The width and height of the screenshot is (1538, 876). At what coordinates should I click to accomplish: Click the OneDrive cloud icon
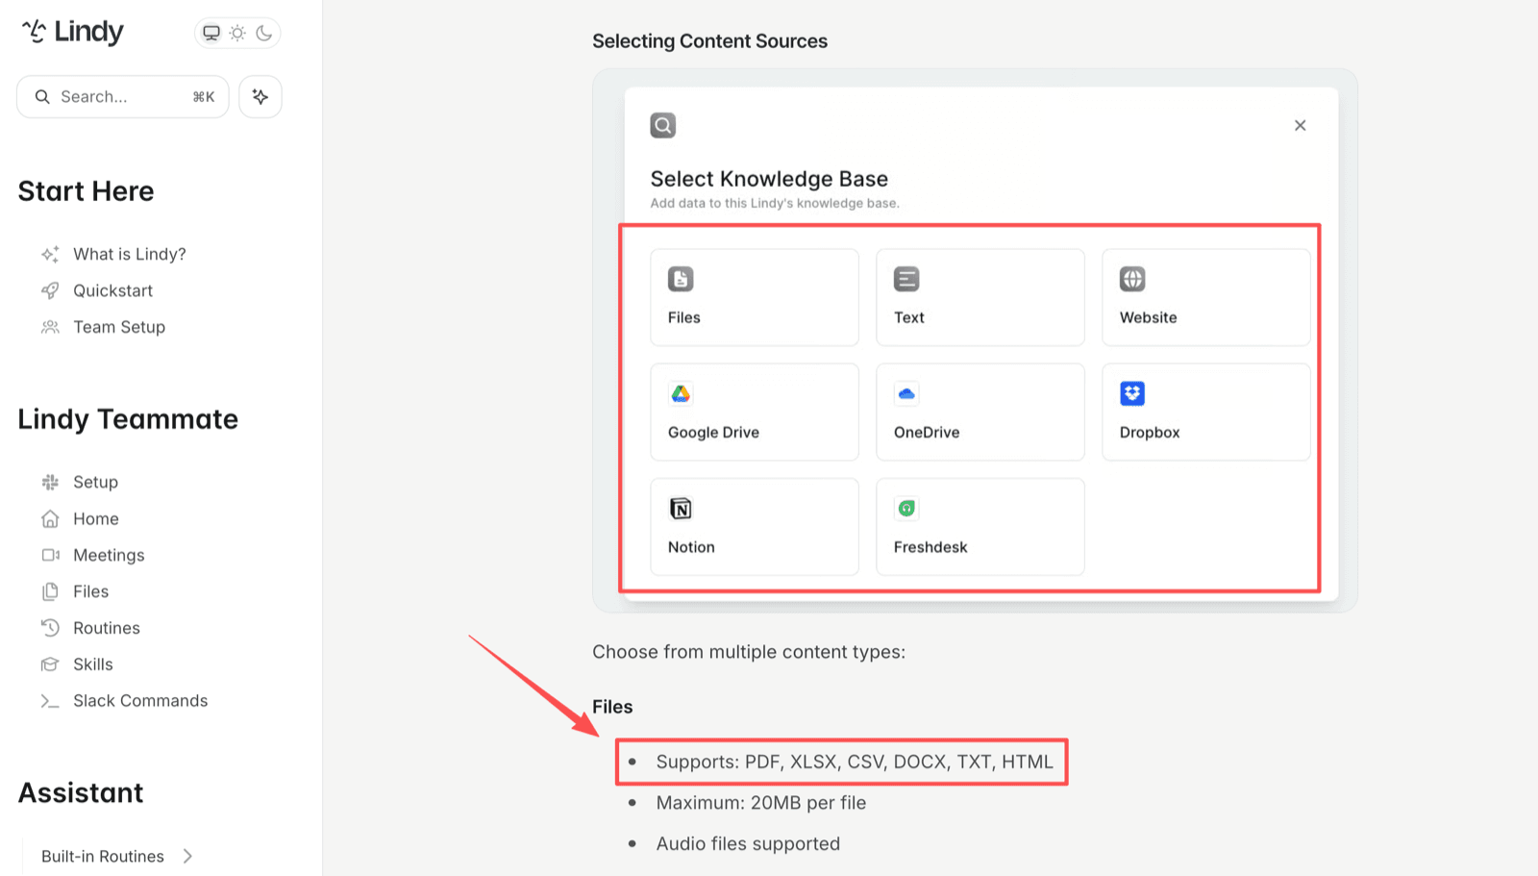click(906, 393)
